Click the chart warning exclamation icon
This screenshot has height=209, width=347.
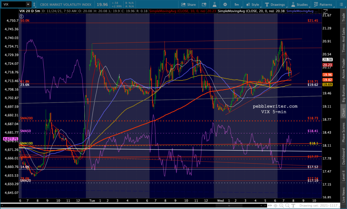point(21,16)
